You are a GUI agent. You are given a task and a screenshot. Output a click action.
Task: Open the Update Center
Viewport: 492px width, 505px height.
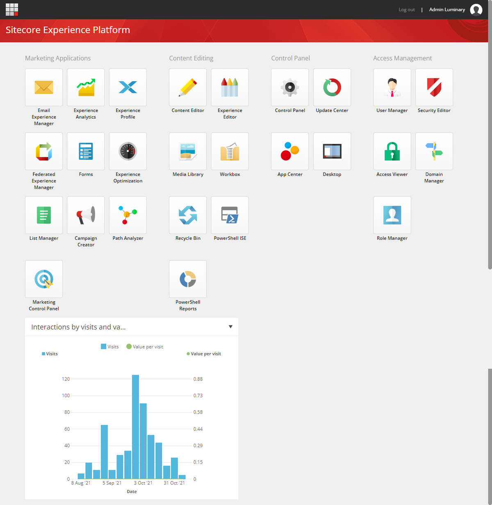[332, 87]
